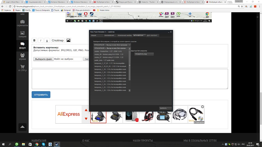Screen dimensions: 262x147
Task: Open the AliExpress logo banner
Action: [x=69, y=114]
